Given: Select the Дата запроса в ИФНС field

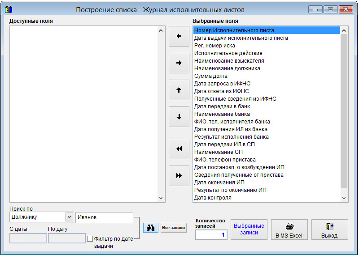Looking at the screenshot, I should (x=267, y=84).
